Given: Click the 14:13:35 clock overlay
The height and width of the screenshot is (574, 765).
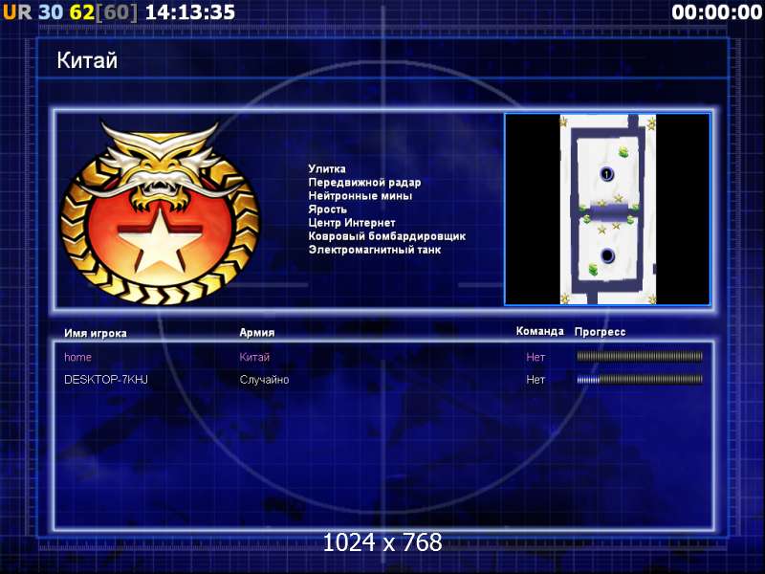Looking at the screenshot, I should (x=190, y=12).
